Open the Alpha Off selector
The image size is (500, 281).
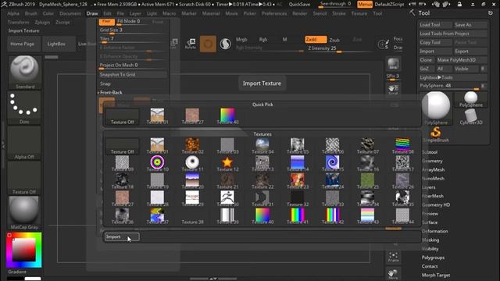[24, 143]
